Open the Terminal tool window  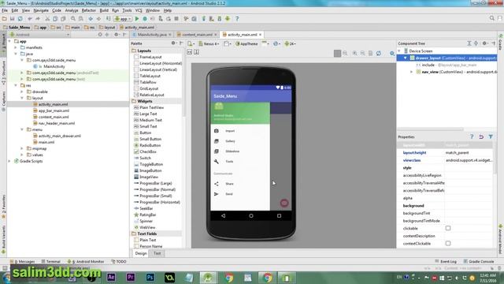point(51,261)
